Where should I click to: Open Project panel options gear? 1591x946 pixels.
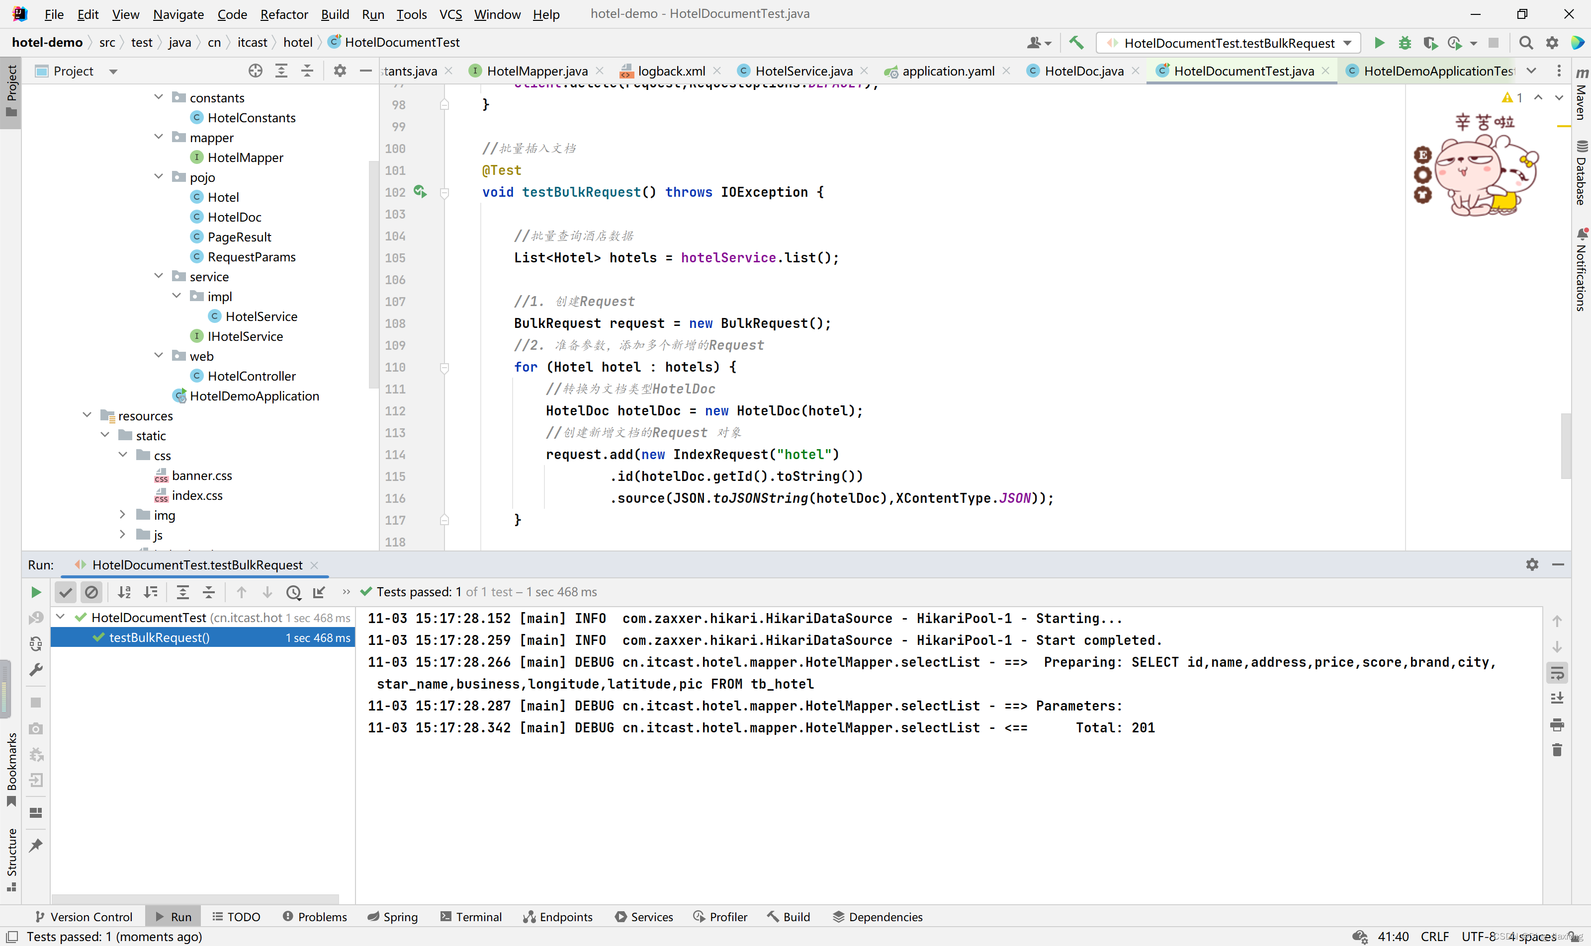[x=340, y=71]
